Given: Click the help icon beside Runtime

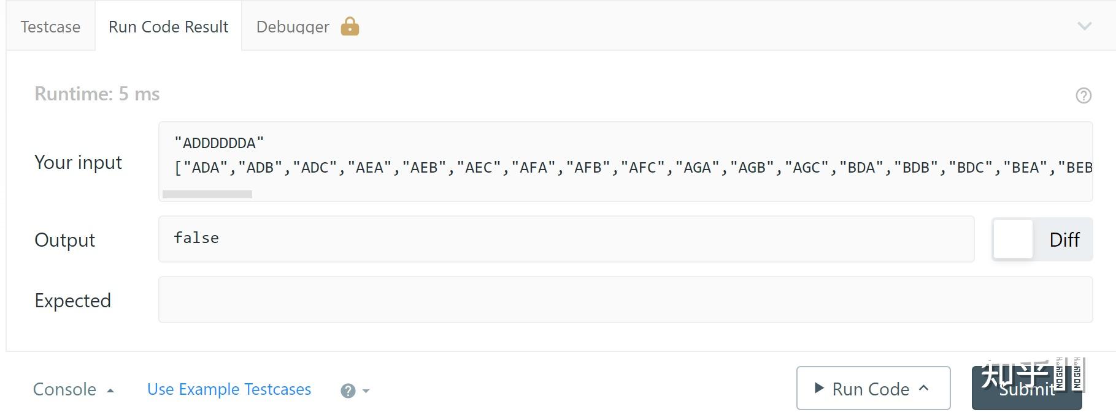Looking at the screenshot, I should tap(1083, 95).
